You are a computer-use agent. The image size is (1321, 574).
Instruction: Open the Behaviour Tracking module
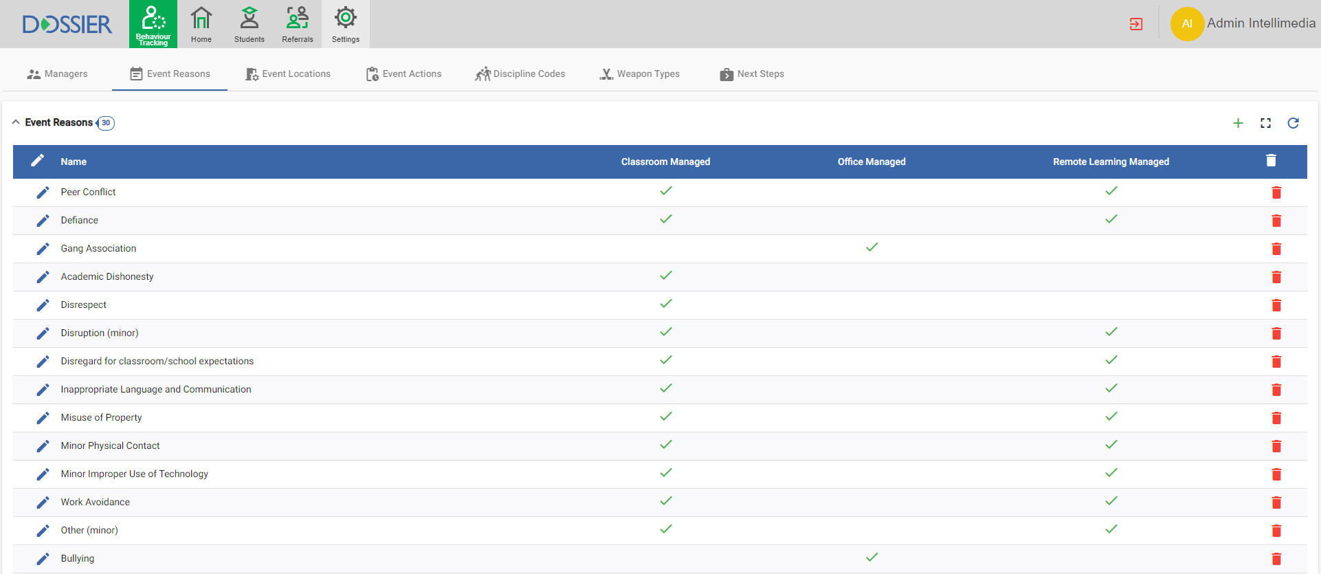pyautogui.click(x=153, y=24)
